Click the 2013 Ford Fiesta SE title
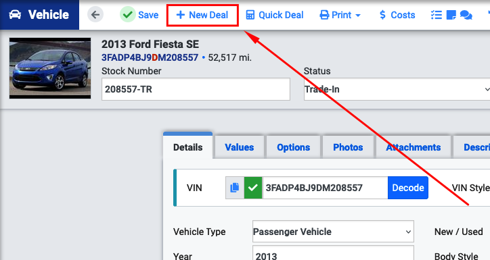The width and height of the screenshot is (490, 260). point(150,45)
